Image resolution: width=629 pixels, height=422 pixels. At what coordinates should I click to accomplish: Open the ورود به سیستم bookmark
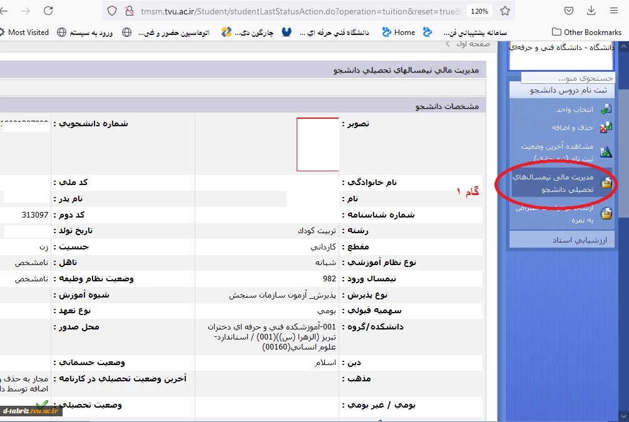click(x=85, y=33)
